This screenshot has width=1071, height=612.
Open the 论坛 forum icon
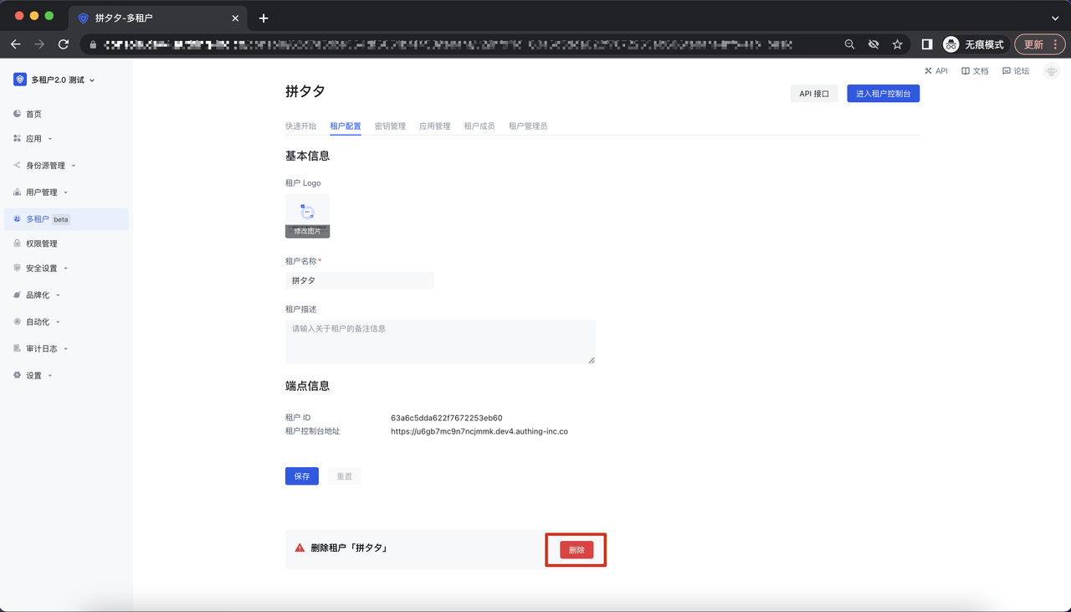pos(1006,71)
